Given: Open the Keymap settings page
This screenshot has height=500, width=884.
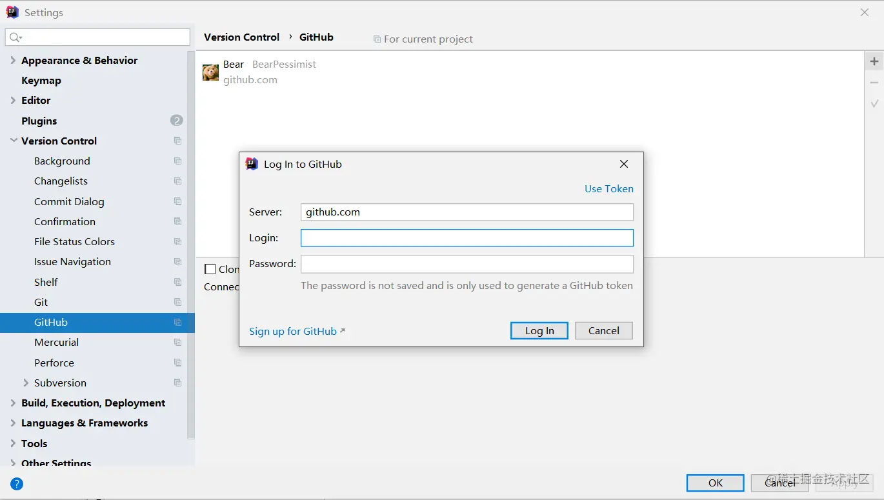Looking at the screenshot, I should point(41,80).
